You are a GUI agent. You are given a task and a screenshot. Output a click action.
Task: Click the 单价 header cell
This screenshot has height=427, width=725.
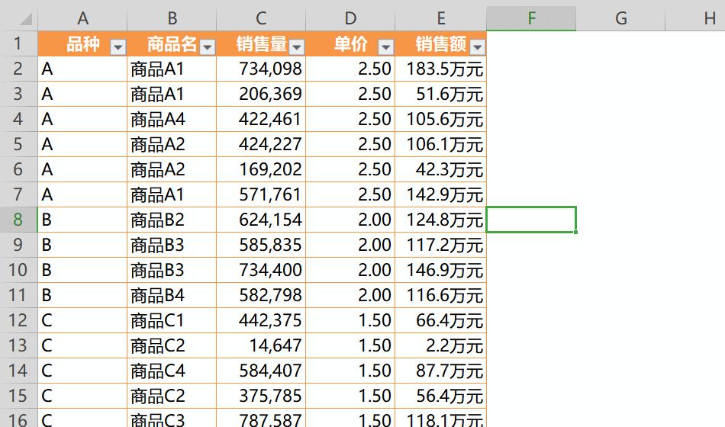click(x=350, y=44)
